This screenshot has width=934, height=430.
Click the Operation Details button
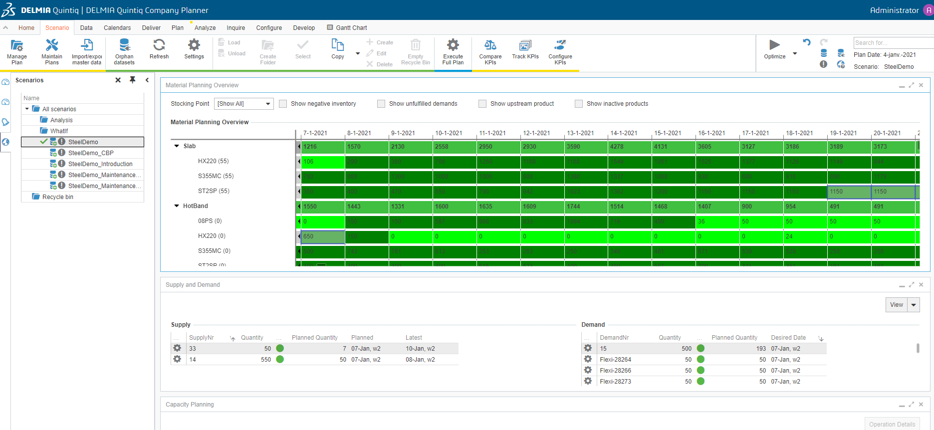click(892, 424)
